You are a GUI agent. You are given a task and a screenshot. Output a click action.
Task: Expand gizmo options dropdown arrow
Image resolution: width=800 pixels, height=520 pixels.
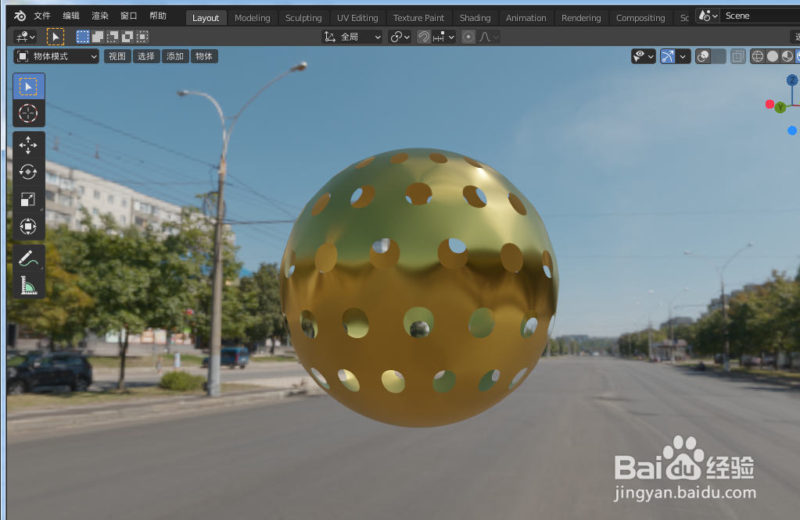pyautogui.click(x=683, y=56)
